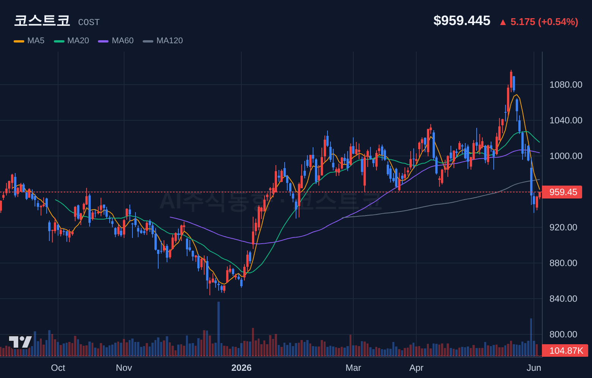The width and height of the screenshot is (592, 378).
Task: Click the 1040.00 price axis label
Action: point(566,120)
